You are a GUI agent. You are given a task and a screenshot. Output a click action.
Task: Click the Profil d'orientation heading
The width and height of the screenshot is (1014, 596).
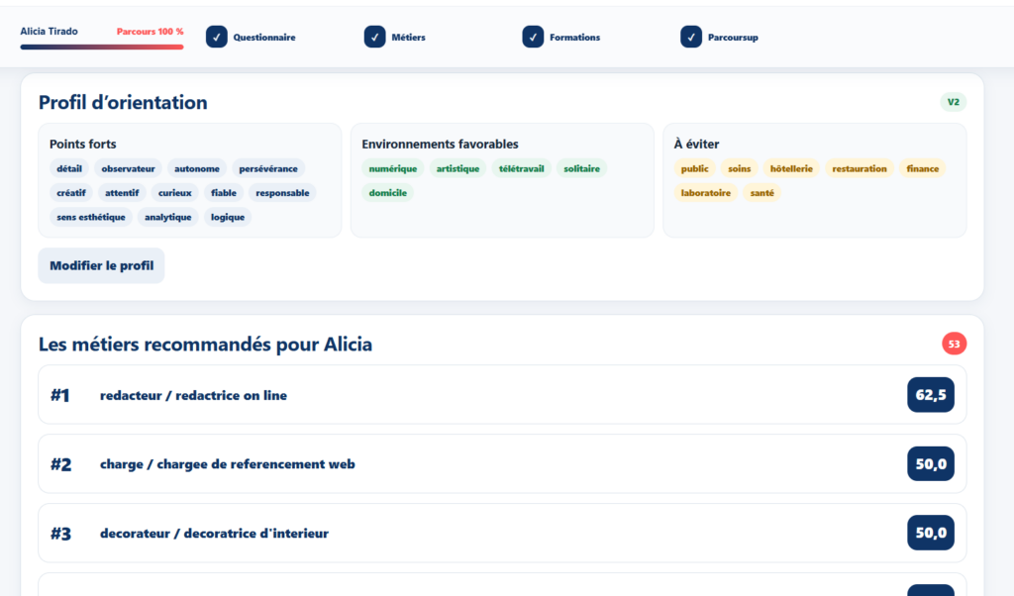tap(123, 102)
